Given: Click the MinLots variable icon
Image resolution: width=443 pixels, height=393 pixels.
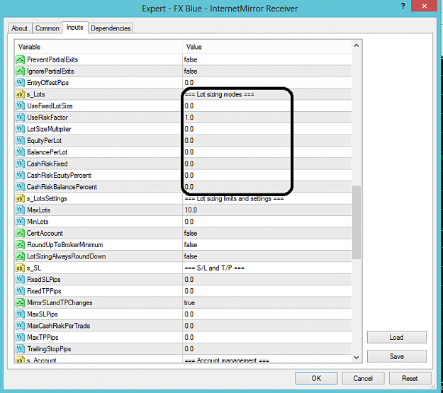Looking at the screenshot, I should tap(20, 222).
